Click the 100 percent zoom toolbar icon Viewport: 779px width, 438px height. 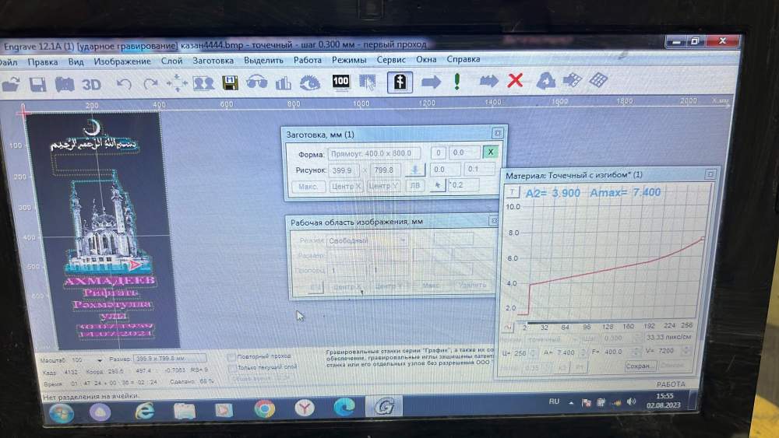click(340, 81)
